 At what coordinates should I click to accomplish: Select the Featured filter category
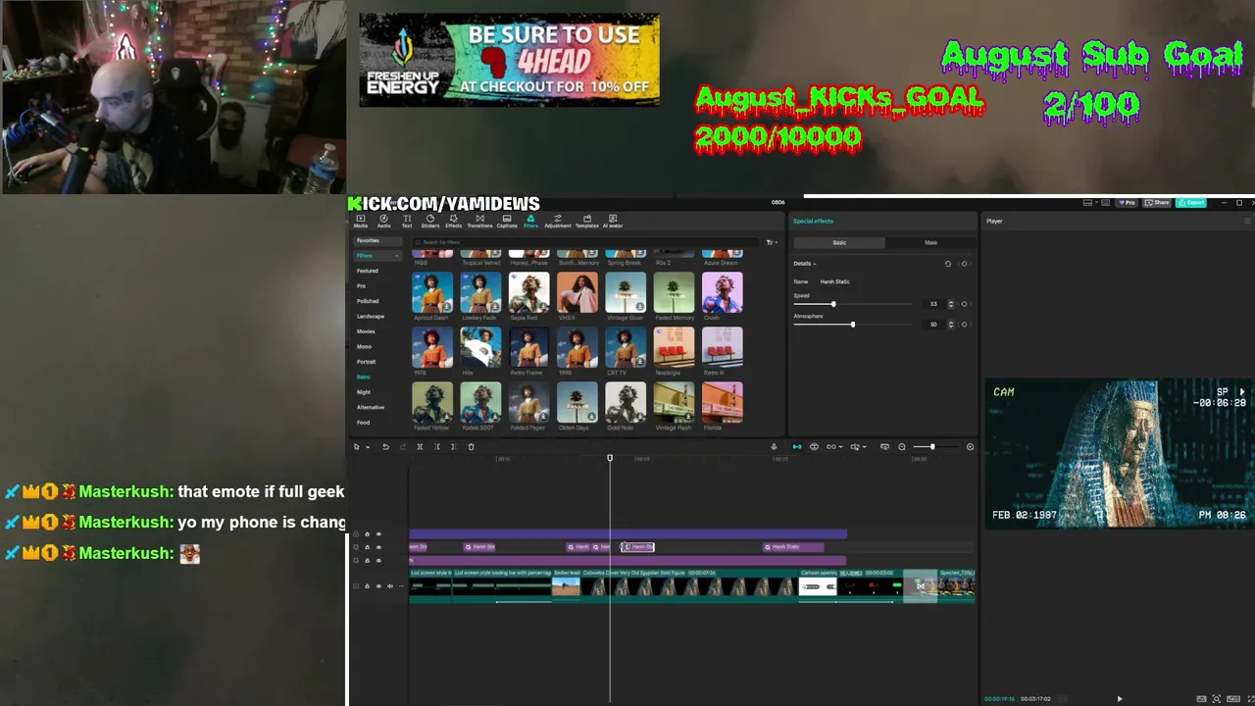point(368,271)
